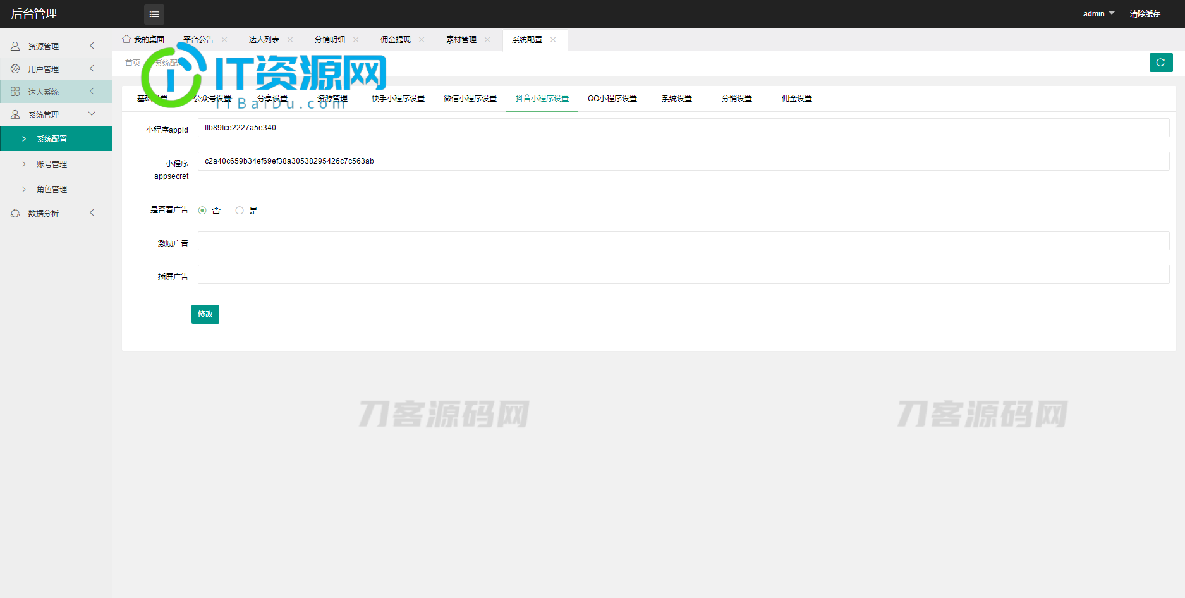Open the admin user dropdown
The image size is (1185, 598).
[1098, 14]
